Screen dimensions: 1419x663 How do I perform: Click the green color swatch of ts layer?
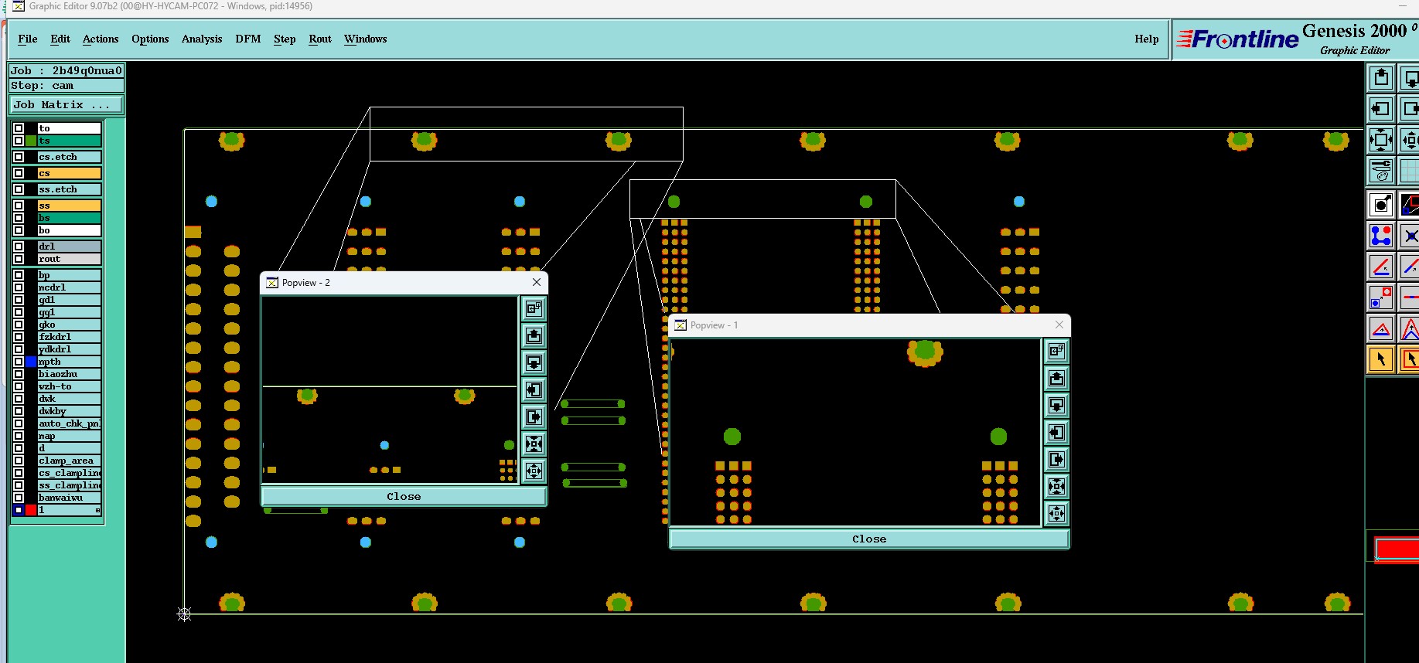point(31,141)
